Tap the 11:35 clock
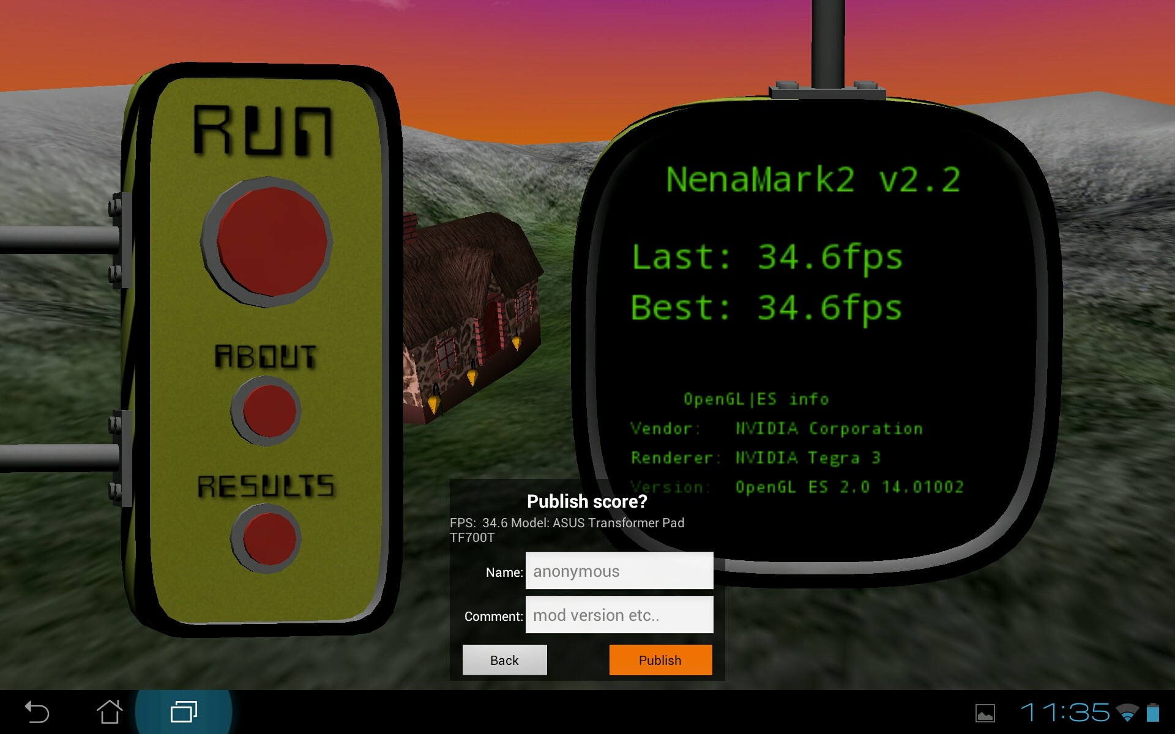This screenshot has height=734, width=1175. click(1065, 713)
